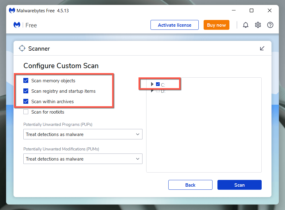Collapse the Scanner panel with arrow icon
Viewport: 285px width, 210px height.
coord(262,48)
